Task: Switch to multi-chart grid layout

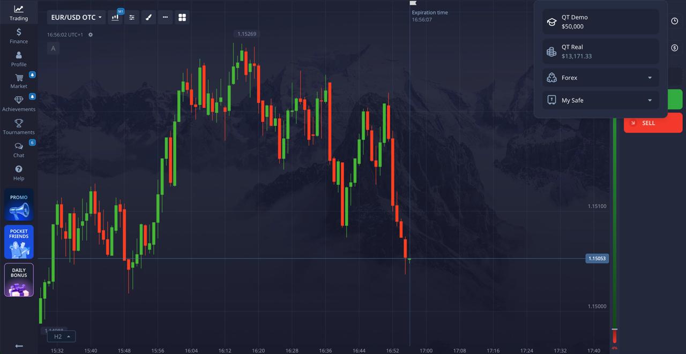Action: [x=182, y=17]
